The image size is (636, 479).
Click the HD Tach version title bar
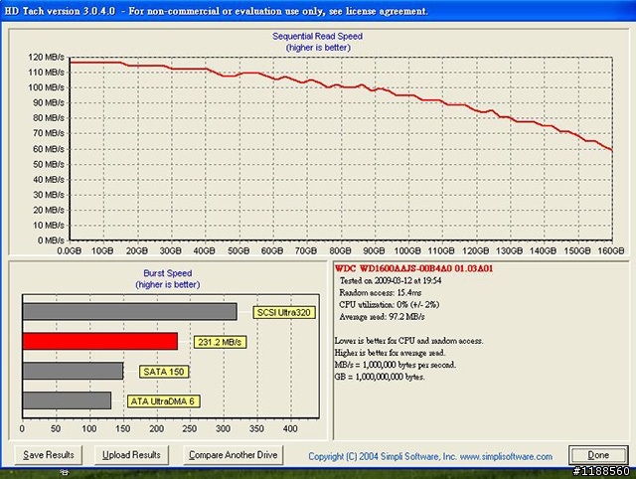(x=318, y=11)
